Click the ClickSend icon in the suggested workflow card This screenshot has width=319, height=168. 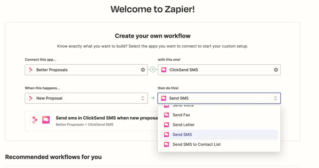tap(46, 120)
